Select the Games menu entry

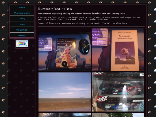coord(22,35)
